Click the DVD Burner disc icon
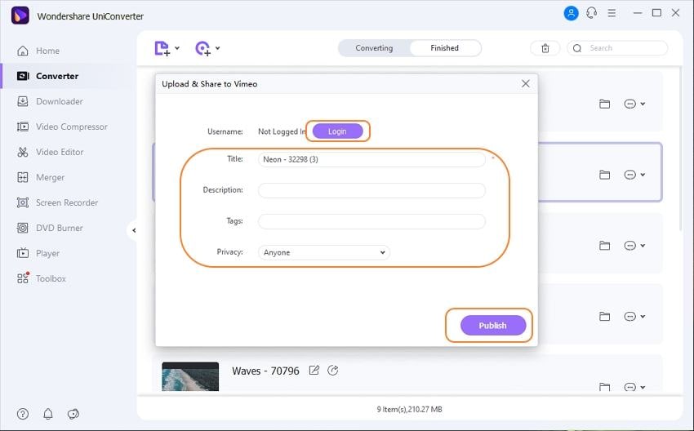The width and height of the screenshot is (694, 431). (23, 228)
